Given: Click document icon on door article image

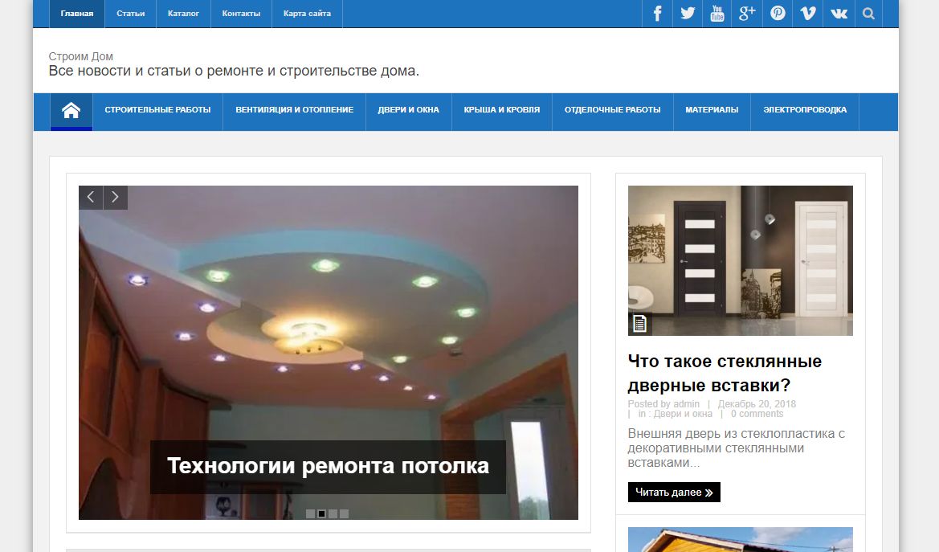Looking at the screenshot, I should 639,324.
